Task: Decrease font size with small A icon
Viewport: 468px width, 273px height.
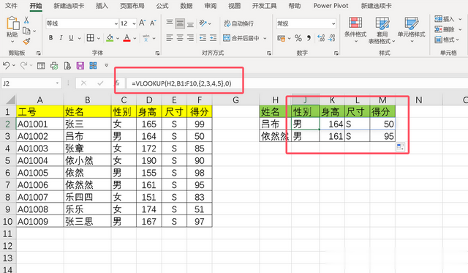Action: pos(153,23)
